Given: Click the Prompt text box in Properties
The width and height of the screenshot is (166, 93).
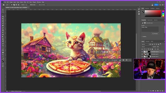Looking at the screenshot, I should 150,29.
